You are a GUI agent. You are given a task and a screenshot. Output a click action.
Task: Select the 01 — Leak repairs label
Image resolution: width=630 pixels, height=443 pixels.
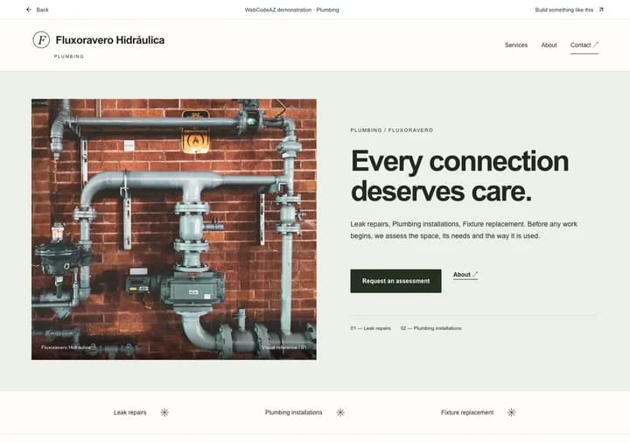(x=370, y=328)
